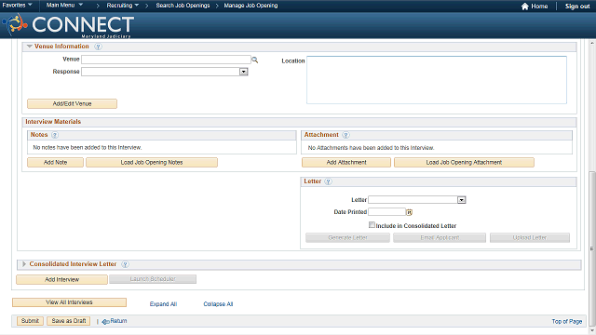Open the Recruiting breadcrumb menu
596x335 pixels.
tap(122, 6)
